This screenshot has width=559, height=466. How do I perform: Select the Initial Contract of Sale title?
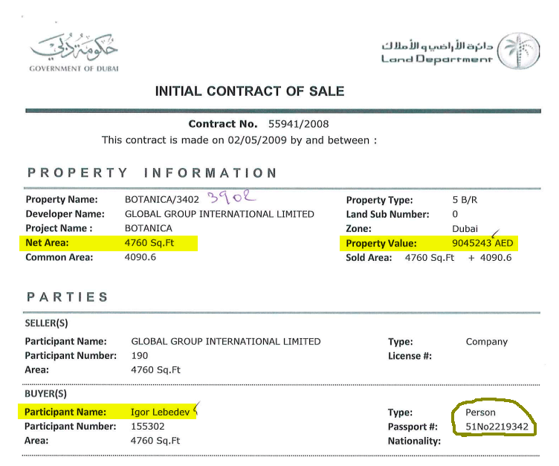(250, 91)
